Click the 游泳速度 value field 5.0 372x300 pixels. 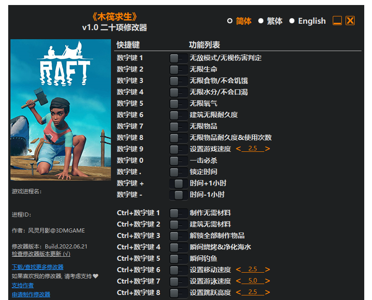(x=253, y=281)
